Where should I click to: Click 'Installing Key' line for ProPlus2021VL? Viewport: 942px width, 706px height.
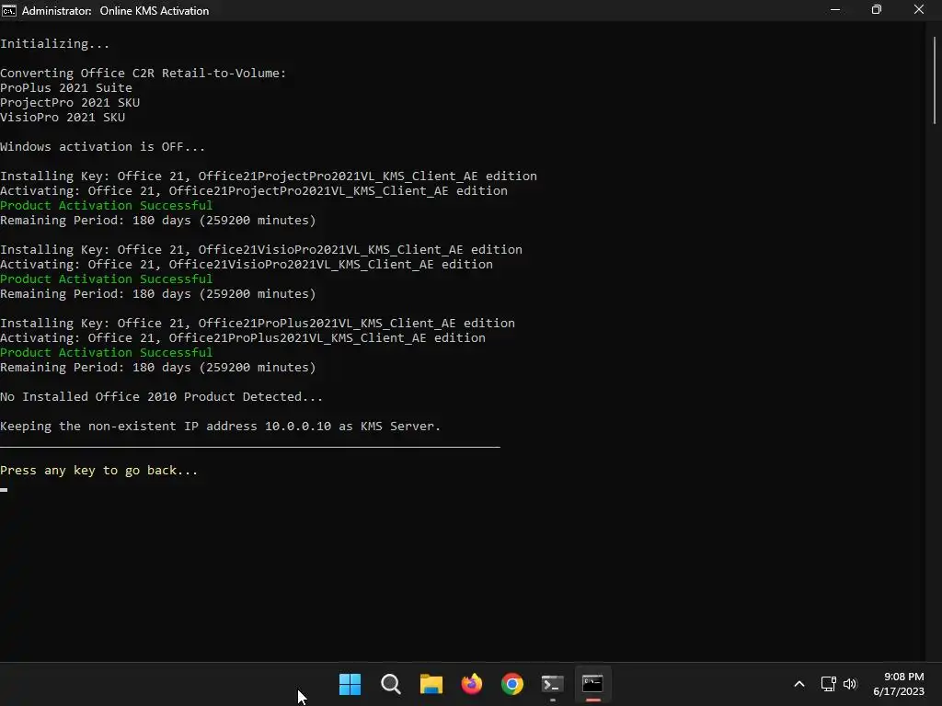point(258,323)
